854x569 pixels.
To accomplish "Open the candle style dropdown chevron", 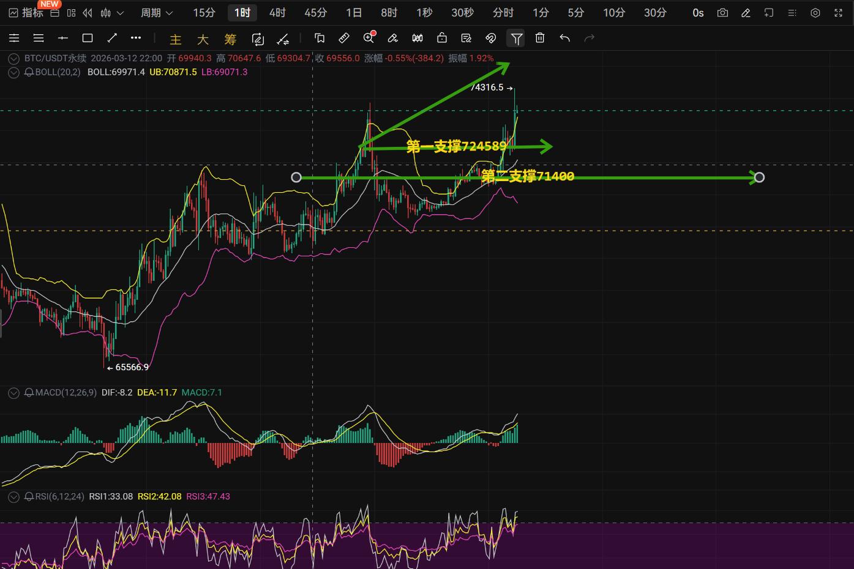I will coord(119,12).
